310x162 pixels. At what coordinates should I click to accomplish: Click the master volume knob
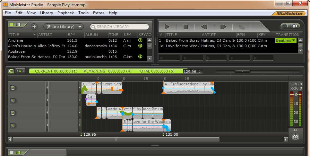(x=295, y=137)
